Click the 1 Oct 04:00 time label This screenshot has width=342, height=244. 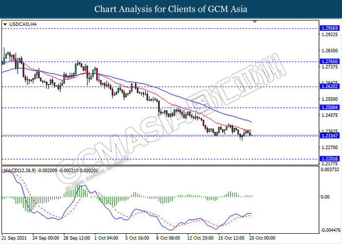coord(106,238)
